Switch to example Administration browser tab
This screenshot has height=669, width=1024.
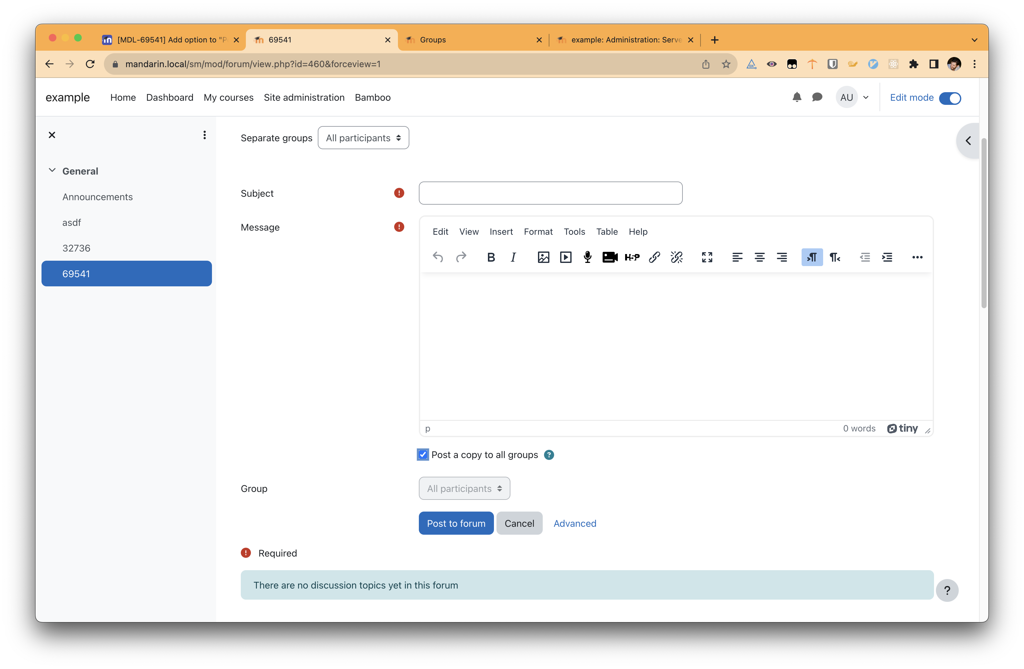pos(625,40)
